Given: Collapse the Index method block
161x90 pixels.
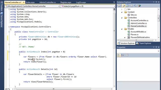Looking at the screenshot, I should click(x=9, y=52).
